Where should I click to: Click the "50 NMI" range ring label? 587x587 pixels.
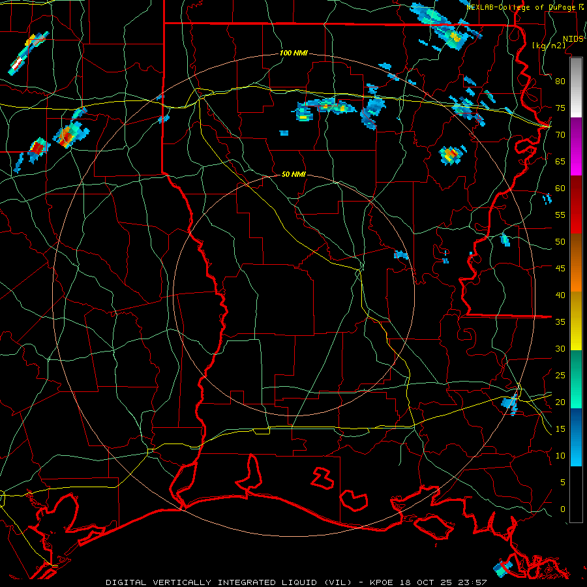pos(293,174)
